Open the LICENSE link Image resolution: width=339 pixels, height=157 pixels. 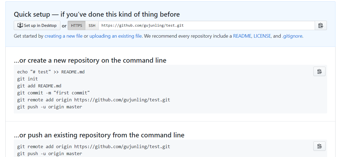point(262,36)
